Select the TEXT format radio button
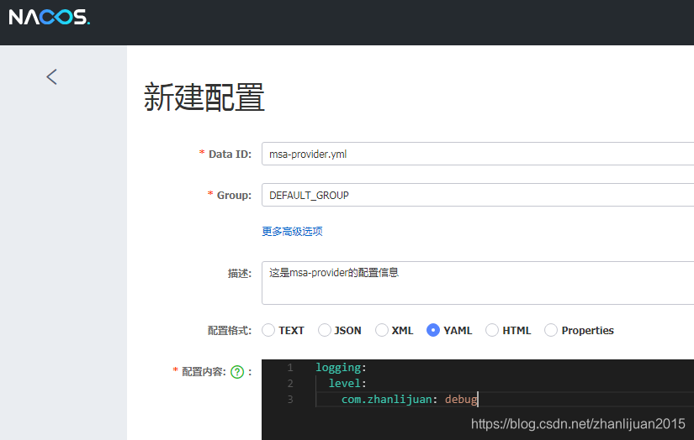694x440 pixels. click(268, 330)
